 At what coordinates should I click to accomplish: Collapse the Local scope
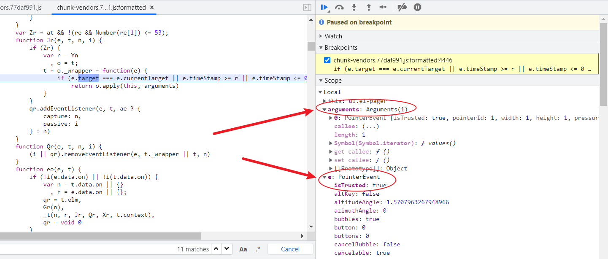[x=321, y=92]
